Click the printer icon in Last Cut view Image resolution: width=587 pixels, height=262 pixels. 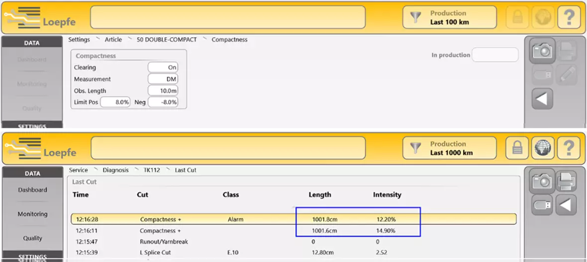click(567, 181)
